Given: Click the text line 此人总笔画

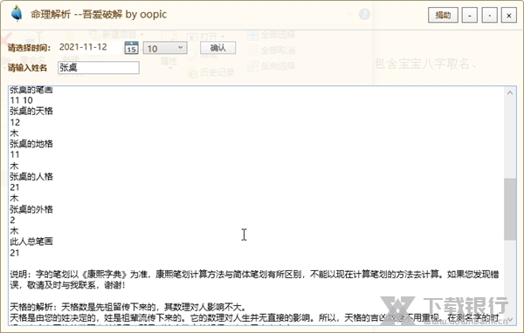Looking at the screenshot, I should click(x=31, y=241).
